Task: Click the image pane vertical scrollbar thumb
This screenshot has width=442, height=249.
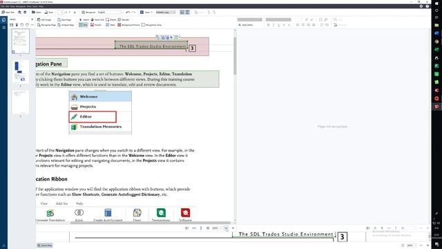Action: [x=235, y=55]
